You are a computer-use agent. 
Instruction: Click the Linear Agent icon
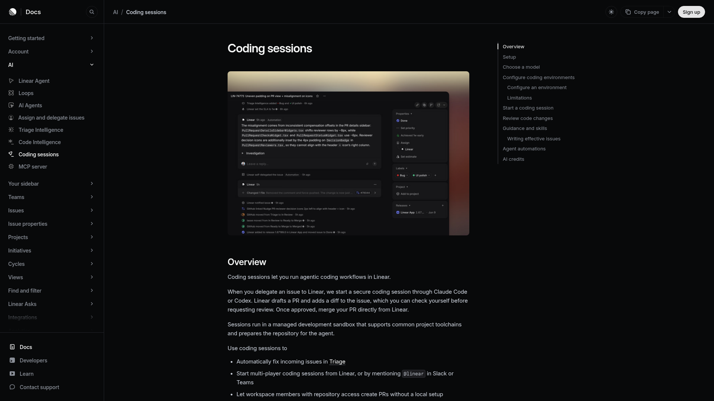pos(11,81)
